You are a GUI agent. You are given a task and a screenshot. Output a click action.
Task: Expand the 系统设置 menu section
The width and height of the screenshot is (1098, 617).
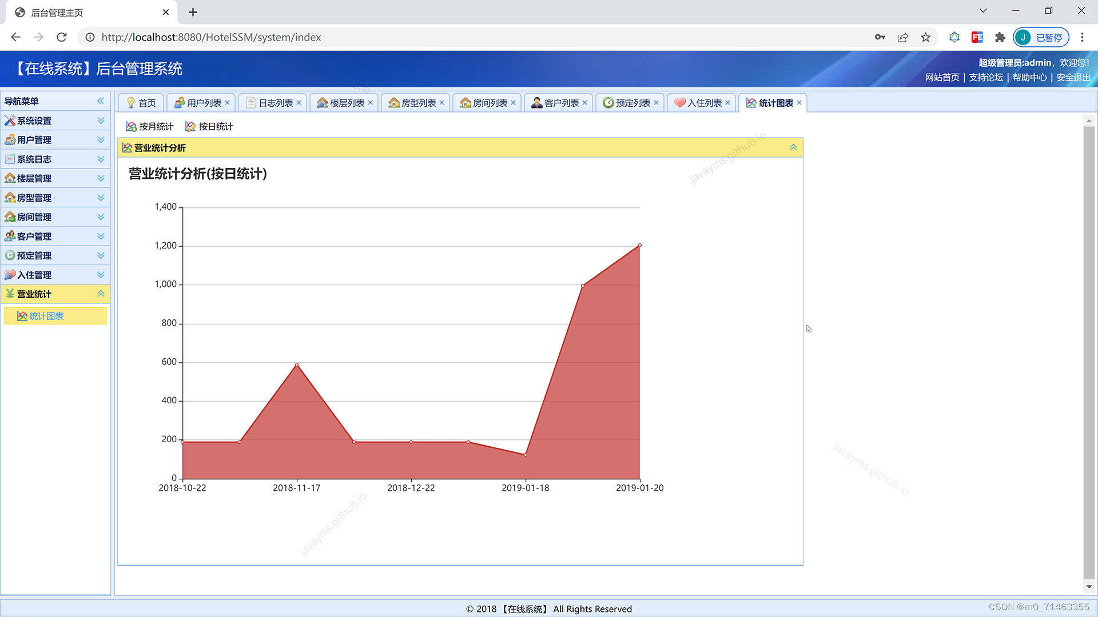click(x=55, y=121)
